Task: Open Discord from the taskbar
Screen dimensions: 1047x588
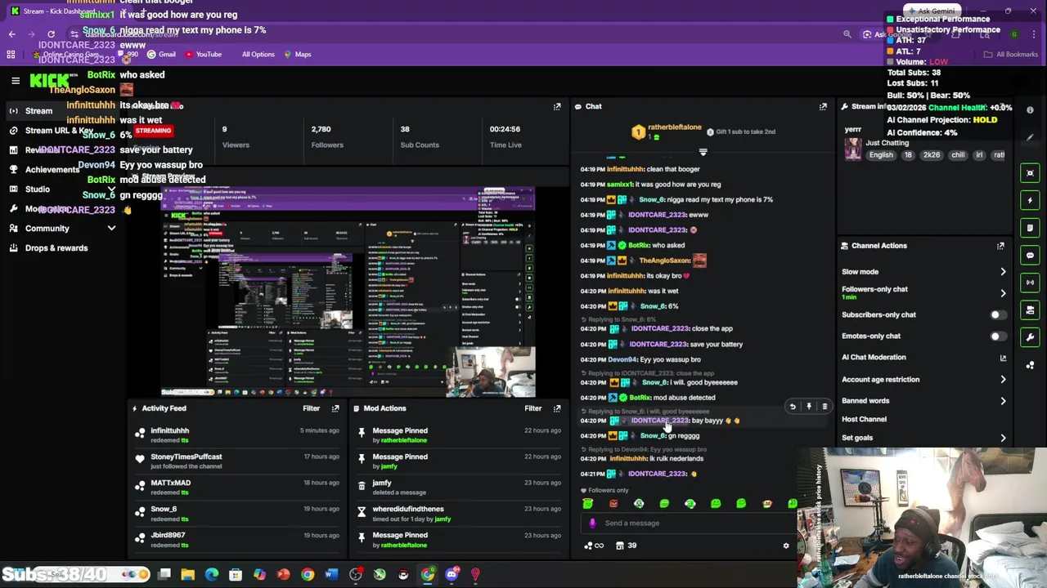Action: tap(452, 575)
